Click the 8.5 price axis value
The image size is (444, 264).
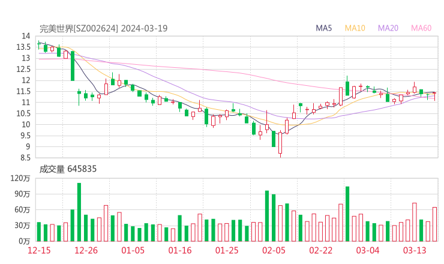tap(25, 158)
